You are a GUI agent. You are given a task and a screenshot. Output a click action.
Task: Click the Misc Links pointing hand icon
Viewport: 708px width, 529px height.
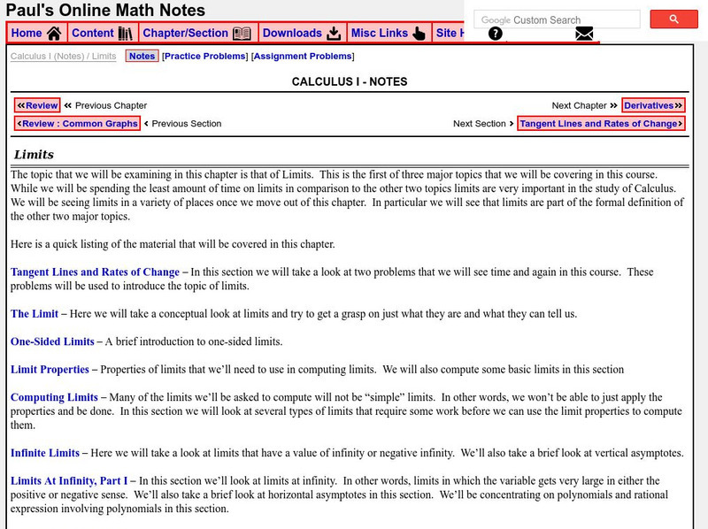coord(419,34)
